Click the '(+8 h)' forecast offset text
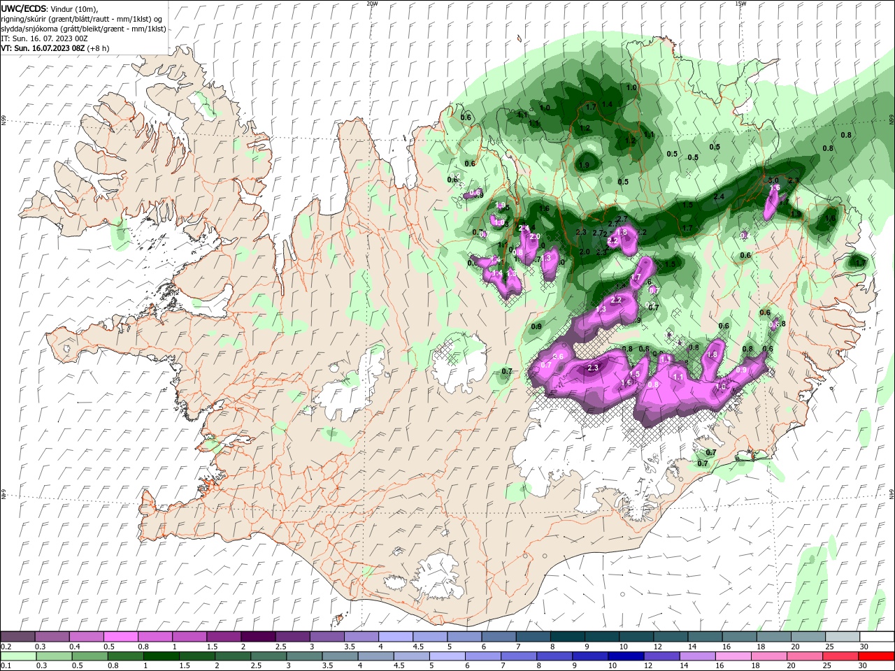 point(99,48)
